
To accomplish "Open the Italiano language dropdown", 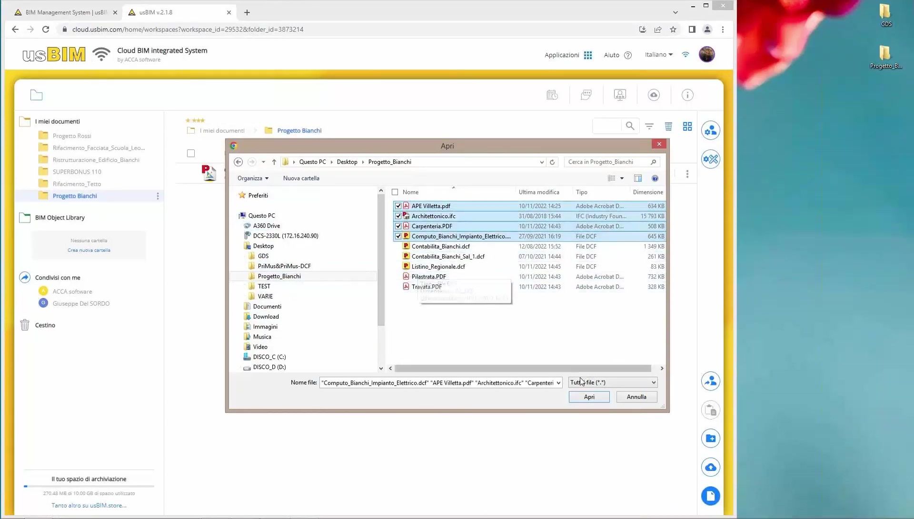I will [659, 55].
